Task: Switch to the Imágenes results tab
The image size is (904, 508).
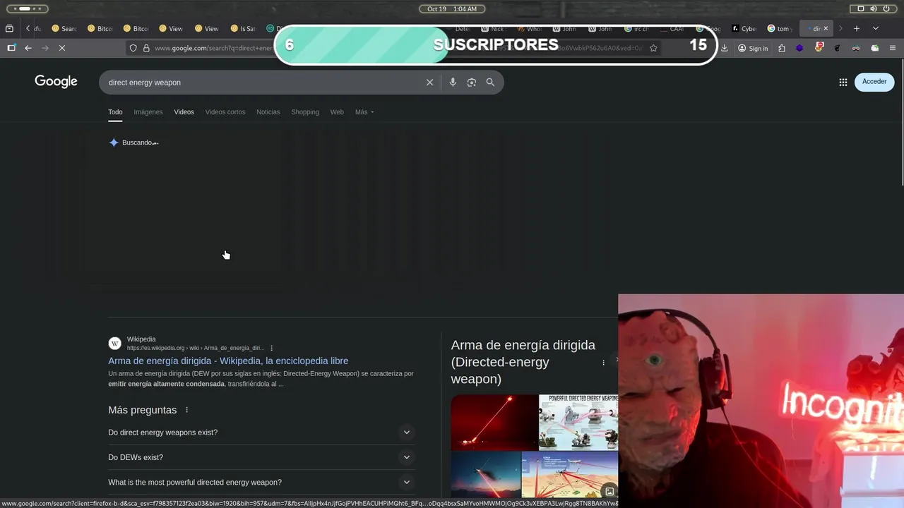Action: pyautogui.click(x=148, y=112)
